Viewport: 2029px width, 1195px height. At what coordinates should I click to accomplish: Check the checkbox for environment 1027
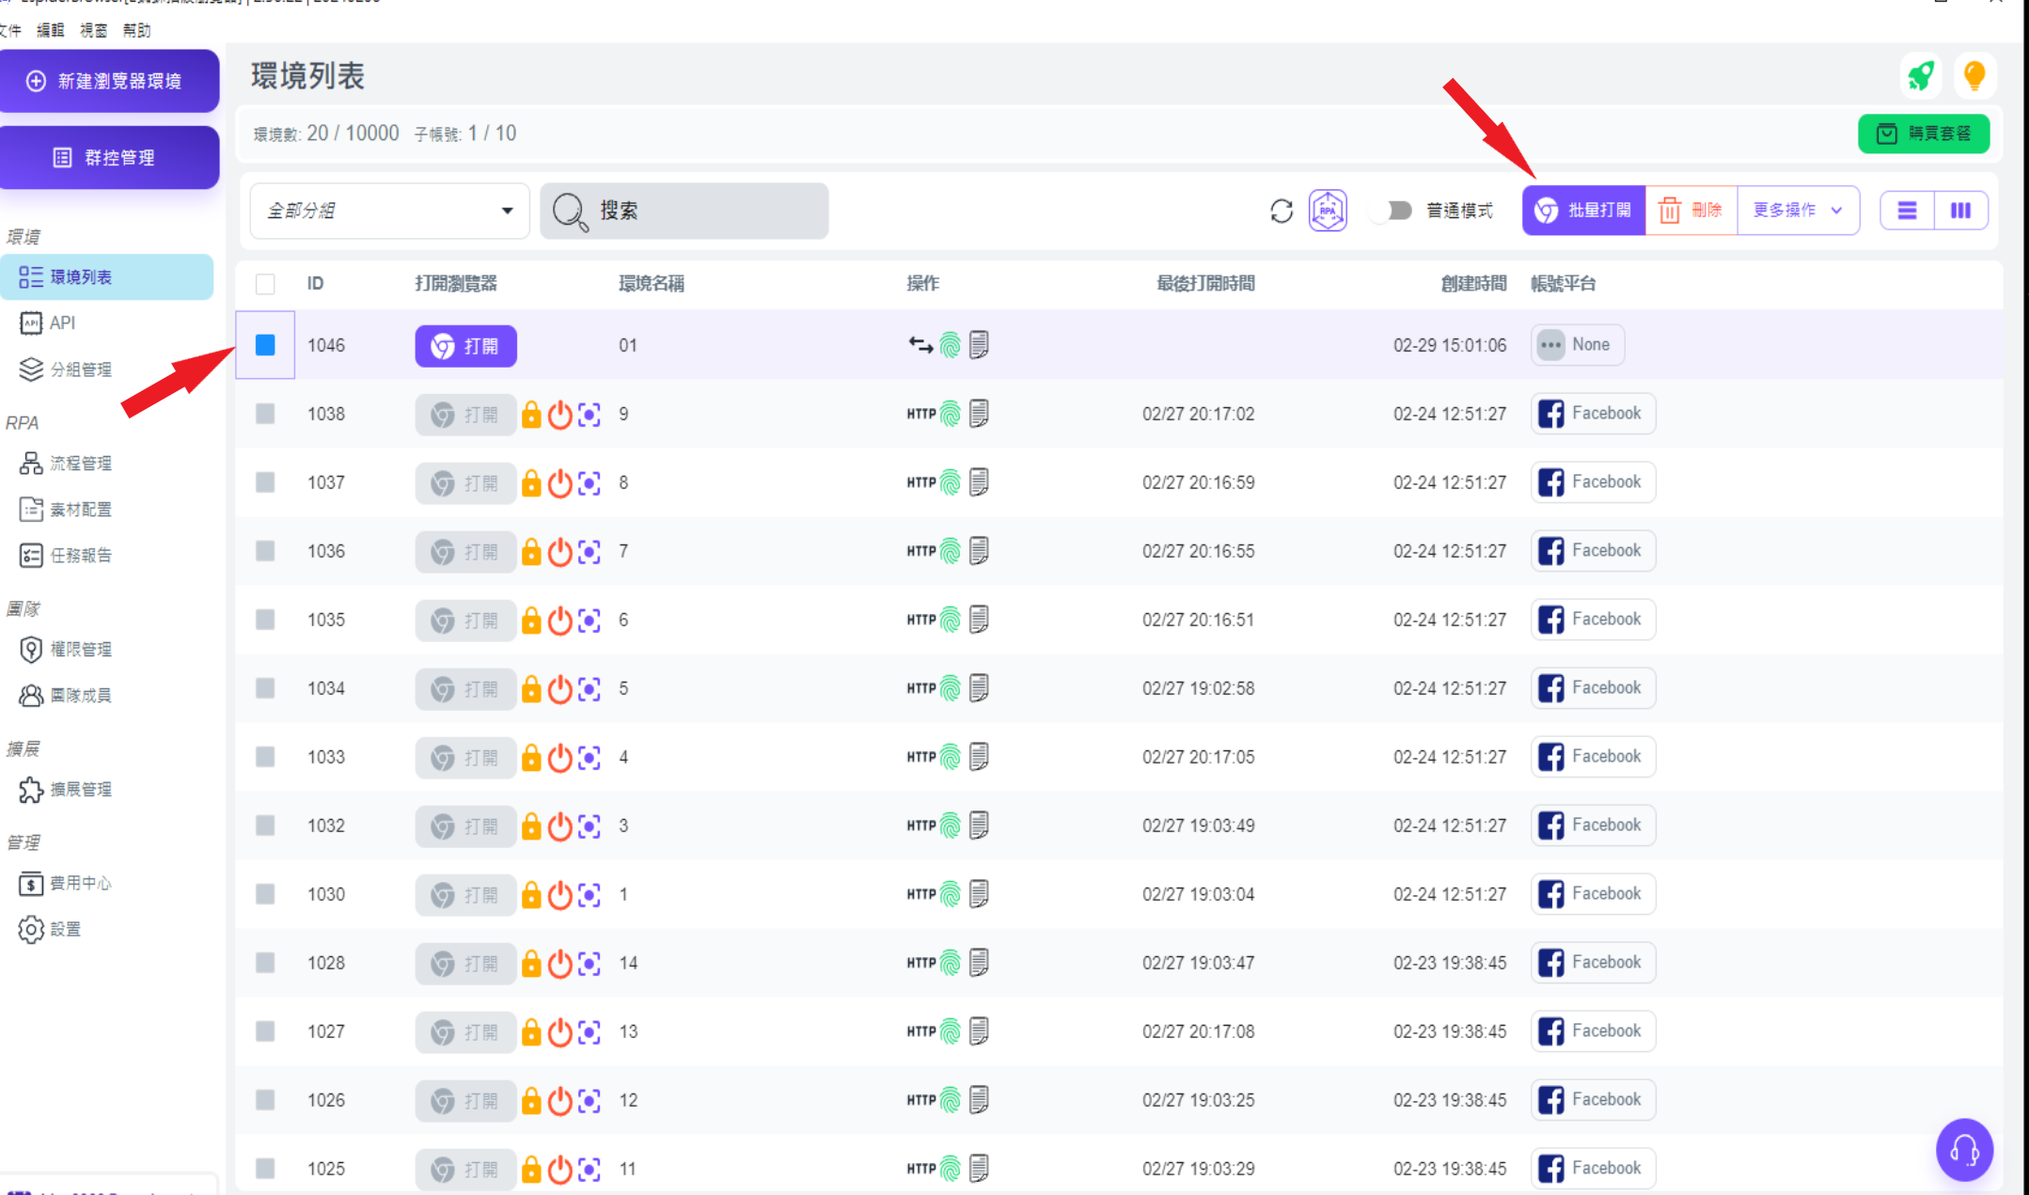coord(265,1031)
